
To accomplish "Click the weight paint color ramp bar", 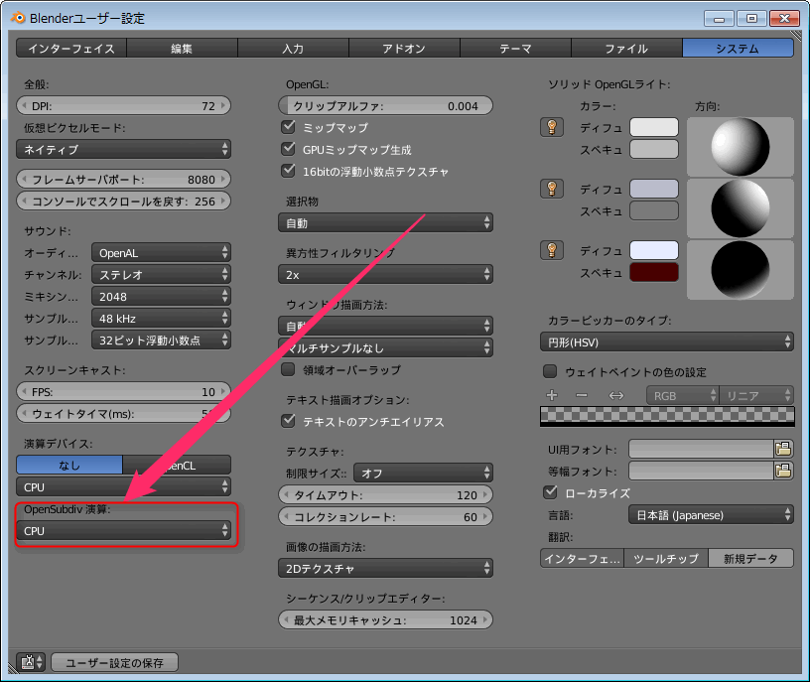I will [667, 416].
